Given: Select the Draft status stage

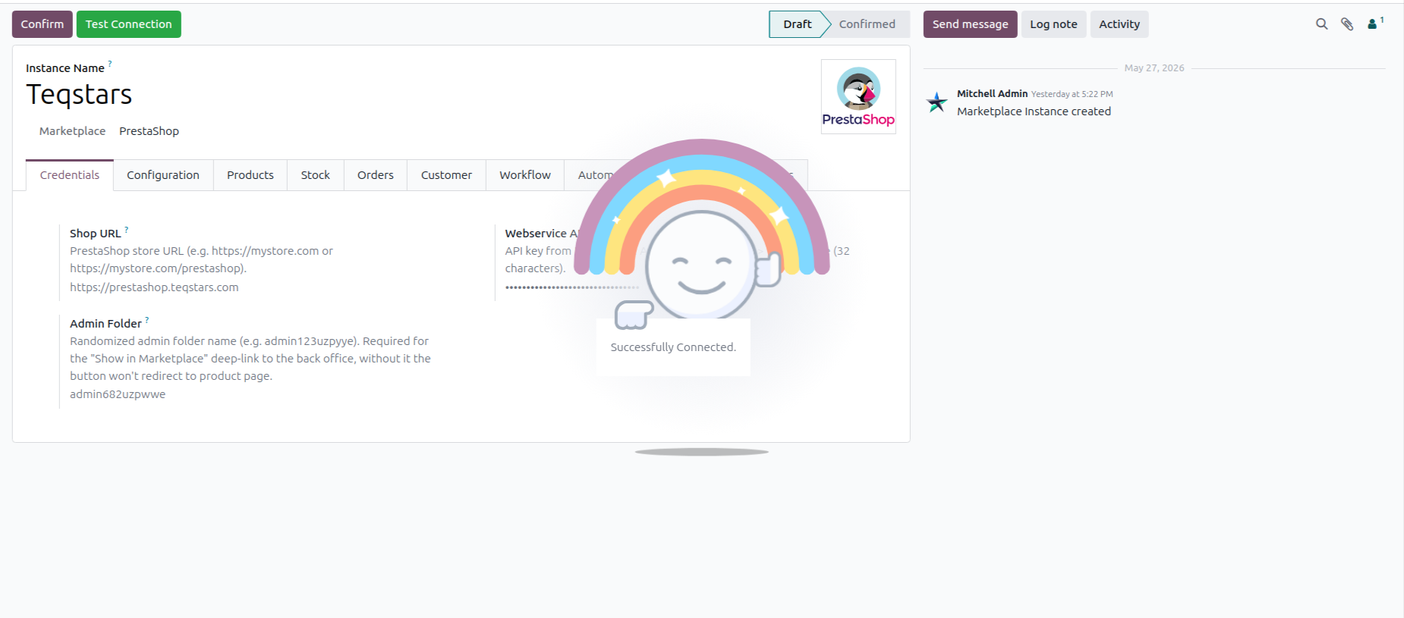Looking at the screenshot, I should coord(797,24).
